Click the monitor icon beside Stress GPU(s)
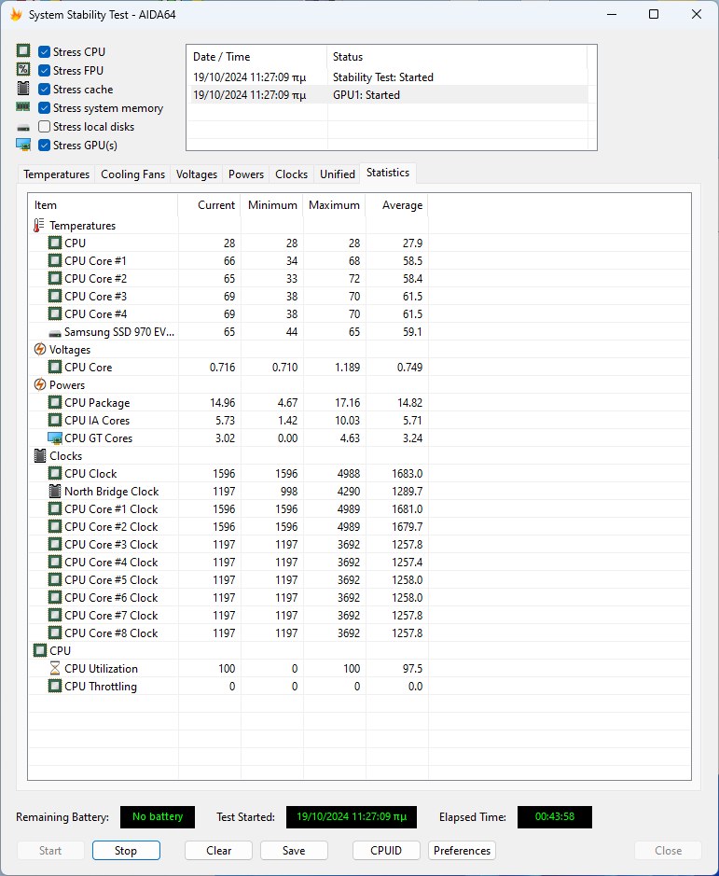Image resolution: width=719 pixels, height=876 pixels. [x=23, y=145]
